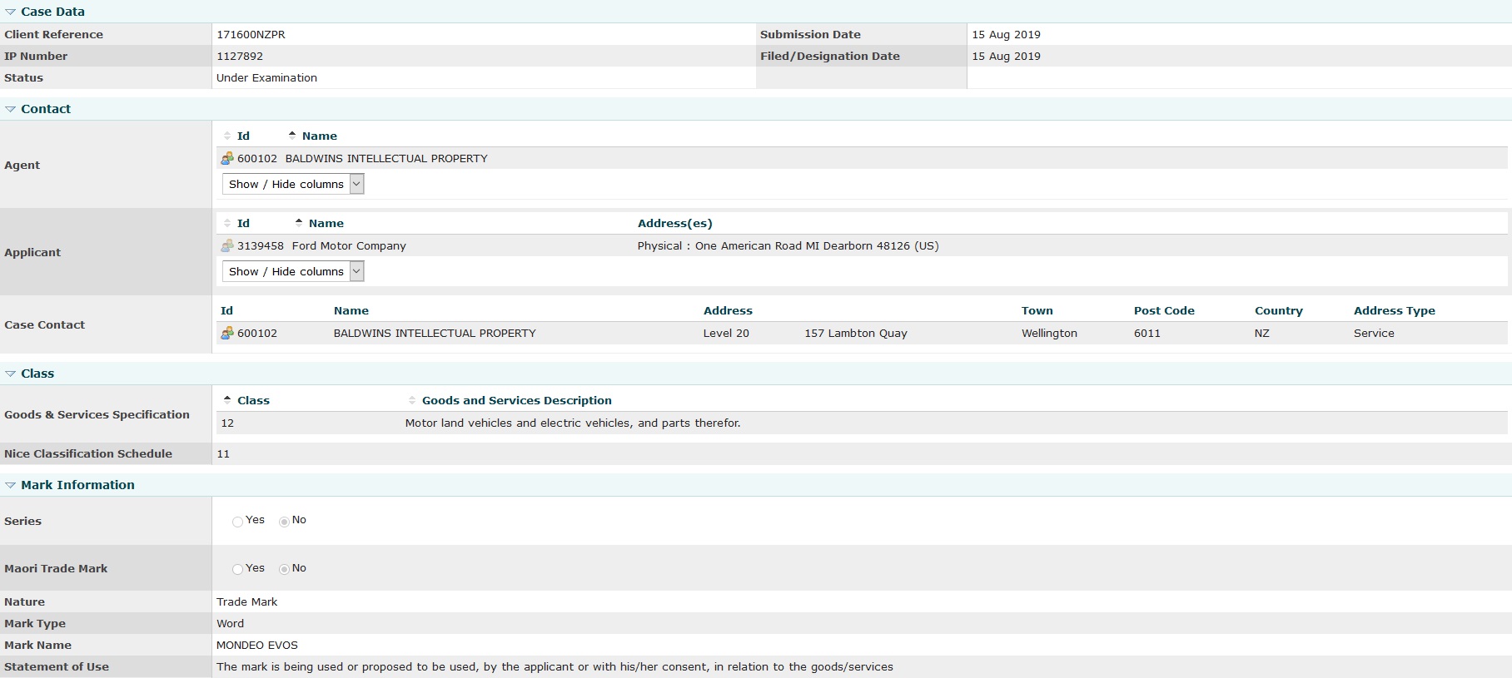Click the agent icon beside 600102 in Agent row
1512x678 pixels.
coord(226,158)
